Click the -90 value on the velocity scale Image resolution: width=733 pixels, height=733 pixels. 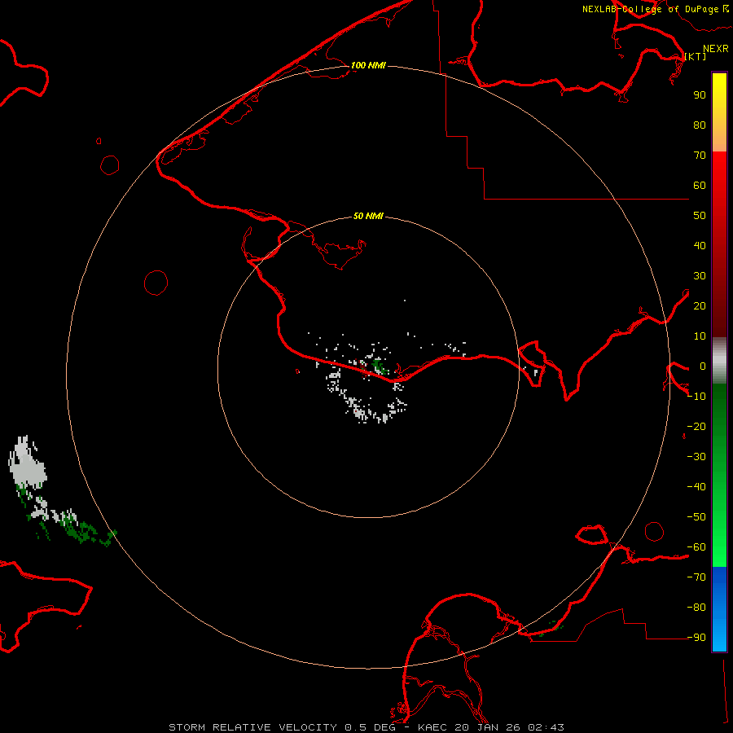pyautogui.click(x=697, y=638)
